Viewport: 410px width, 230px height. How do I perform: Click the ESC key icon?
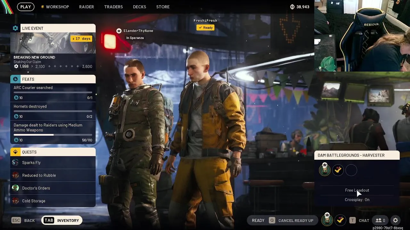click(x=16, y=220)
